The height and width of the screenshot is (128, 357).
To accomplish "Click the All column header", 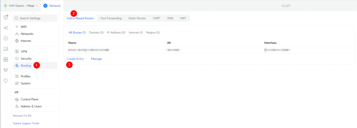I will tap(169, 43).
